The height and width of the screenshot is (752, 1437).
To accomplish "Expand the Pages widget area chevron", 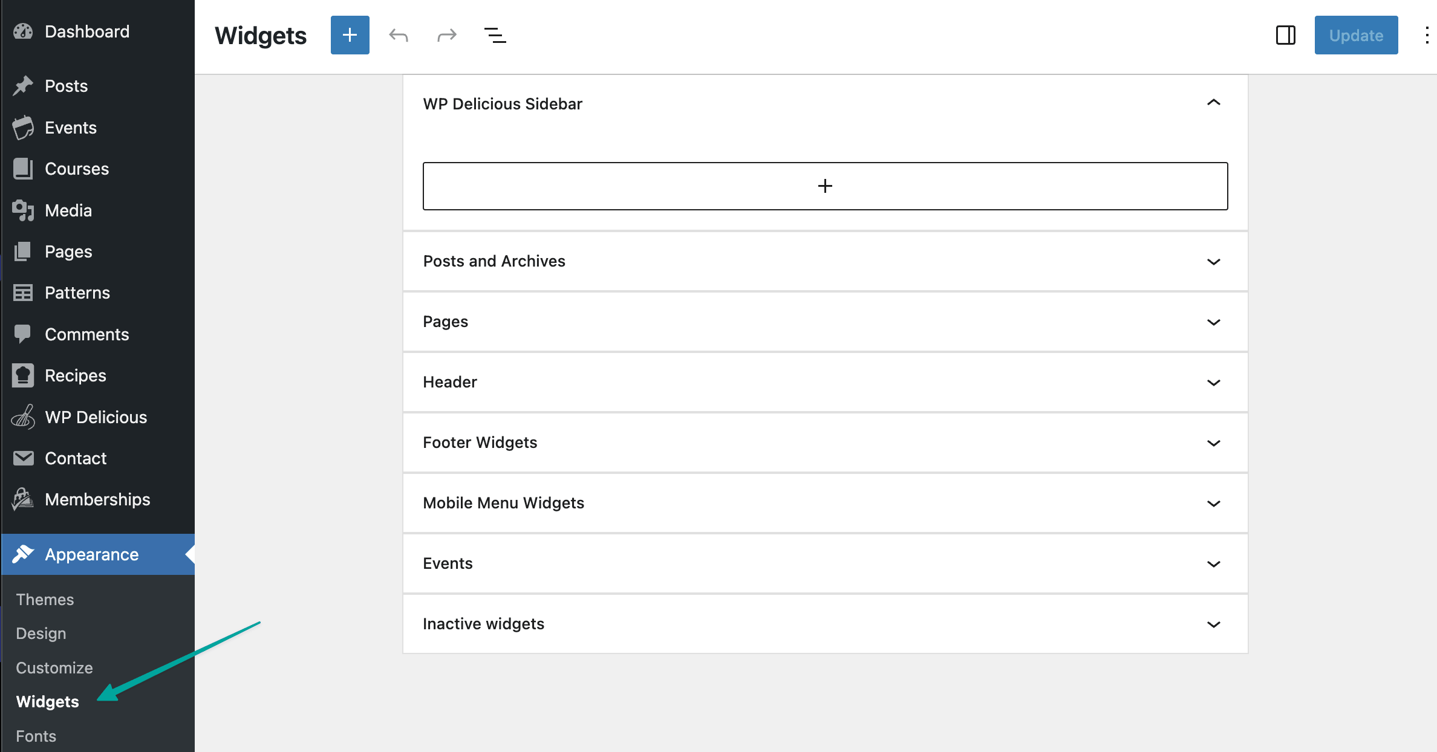I will (x=1213, y=322).
